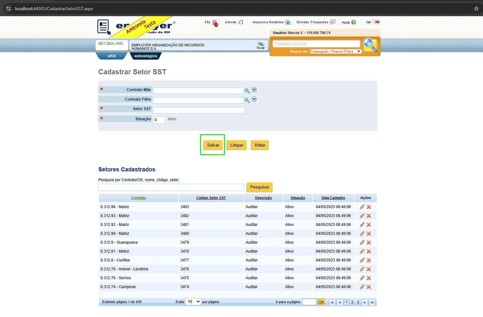
Task: Click the round arrow icon beside Contrato Filho
Action: pos(254,99)
